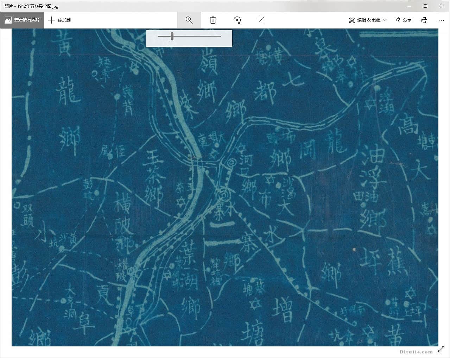Click the trash can to remove this image
The height and width of the screenshot is (358, 450).
point(213,20)
